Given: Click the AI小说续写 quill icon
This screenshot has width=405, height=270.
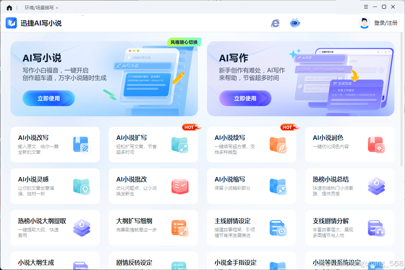Looking at the screenshot, I should pos(278,145).
